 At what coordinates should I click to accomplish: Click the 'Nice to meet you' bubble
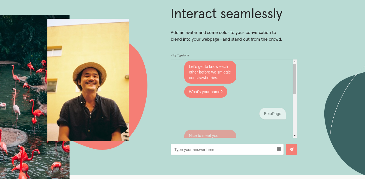(210, 134)
